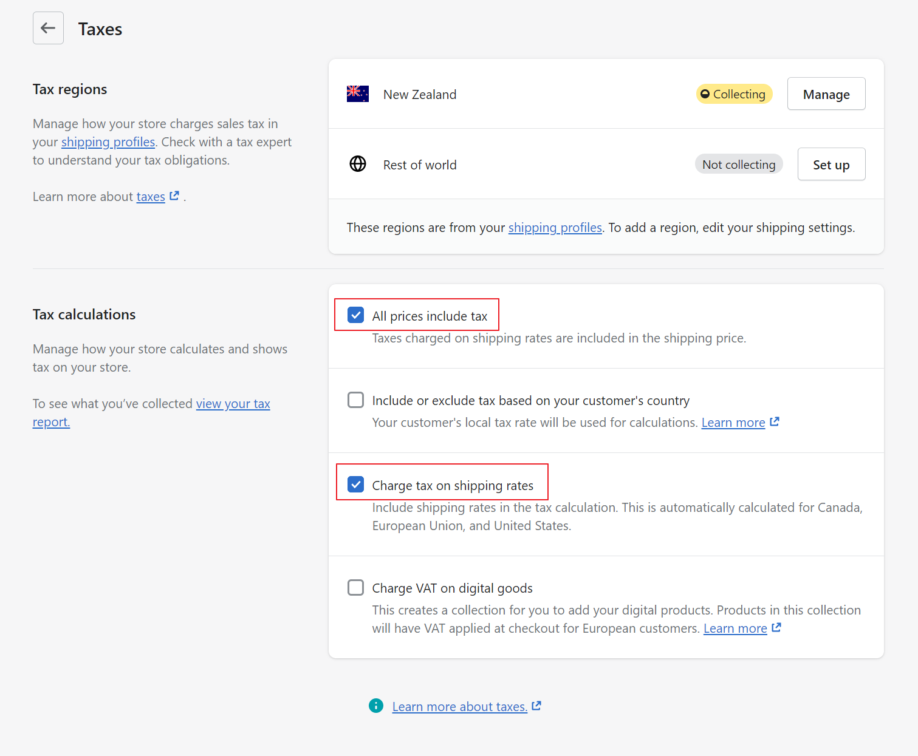This screenshot has width=918, height=756.
Task: Click the All prices include tax label
Action: 430,316
